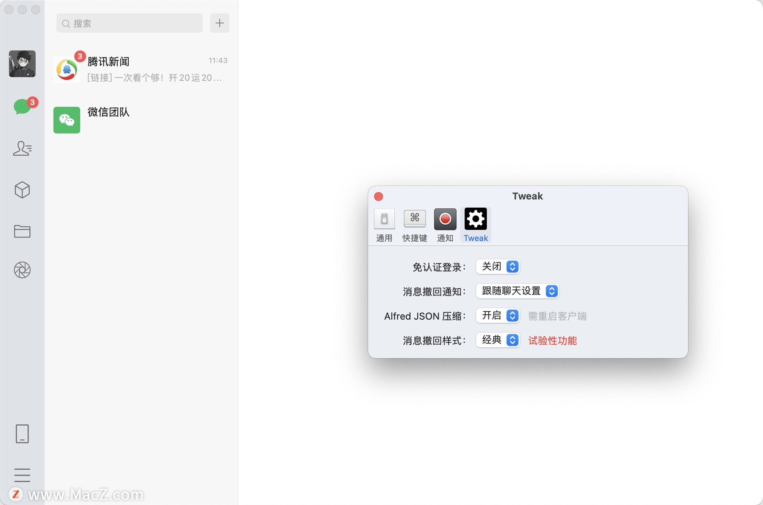
Task: Click 需重启客户端 restart client button
Action: point(557,316)
